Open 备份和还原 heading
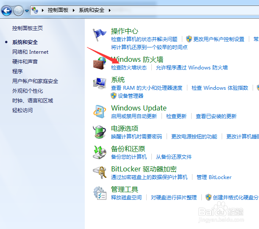 (x=128, y=149)
